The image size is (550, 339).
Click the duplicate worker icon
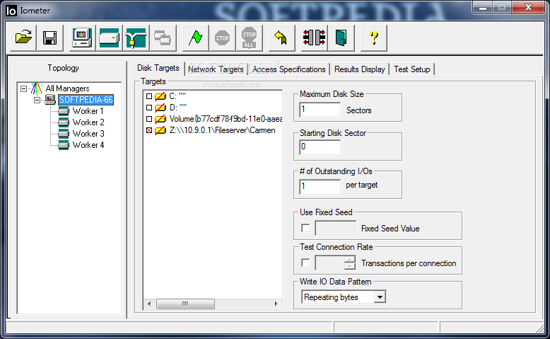tap(163, 38)
